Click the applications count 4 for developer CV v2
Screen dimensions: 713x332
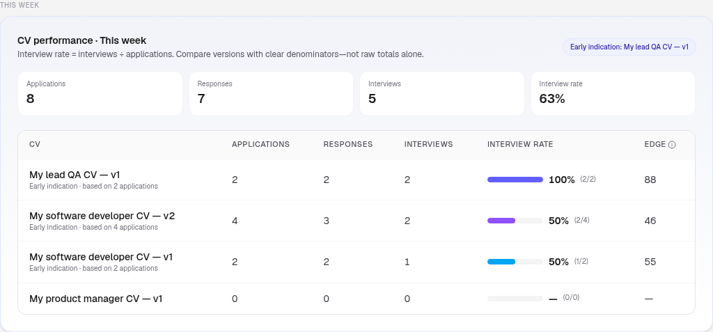tap(235, 221)
